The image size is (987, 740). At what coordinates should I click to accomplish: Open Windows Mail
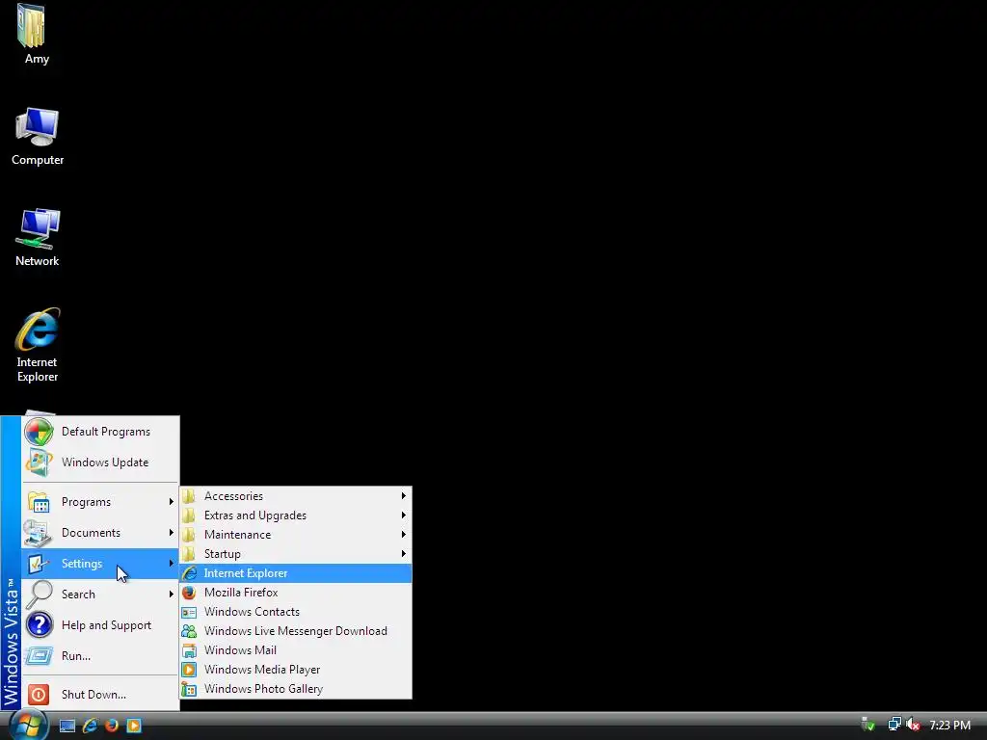click(296, 650)
